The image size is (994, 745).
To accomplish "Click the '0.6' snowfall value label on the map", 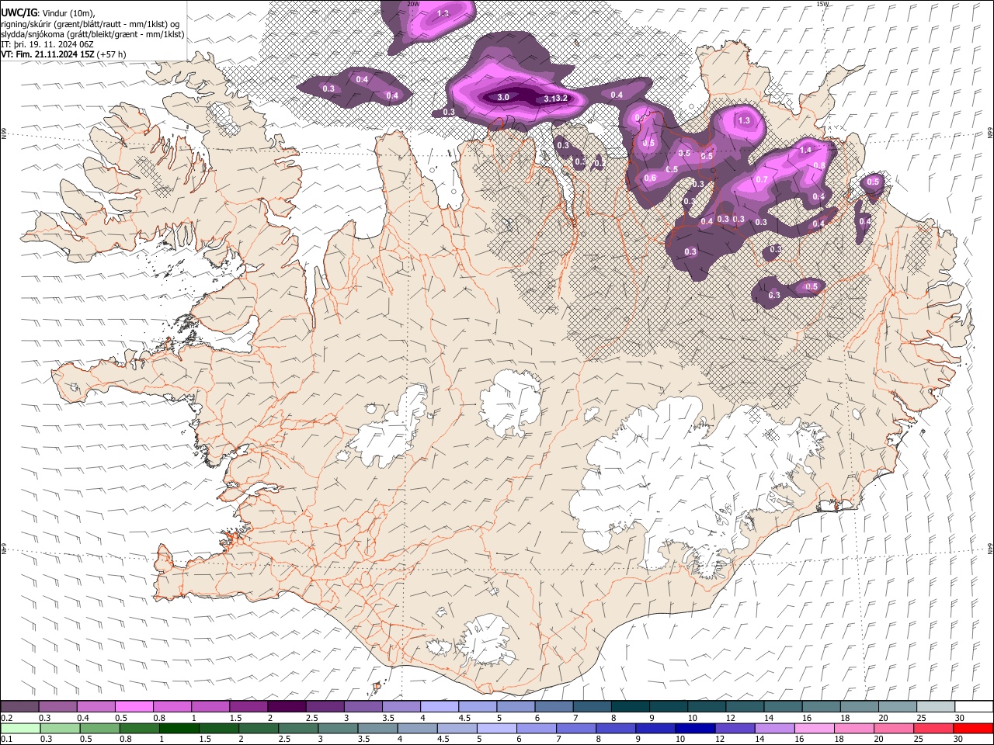I will 650,178.
